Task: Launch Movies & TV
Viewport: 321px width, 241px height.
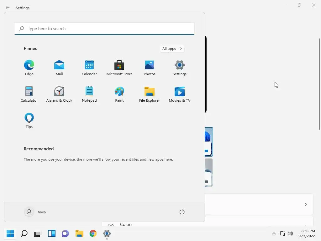Action: click(x=180, y=94)
